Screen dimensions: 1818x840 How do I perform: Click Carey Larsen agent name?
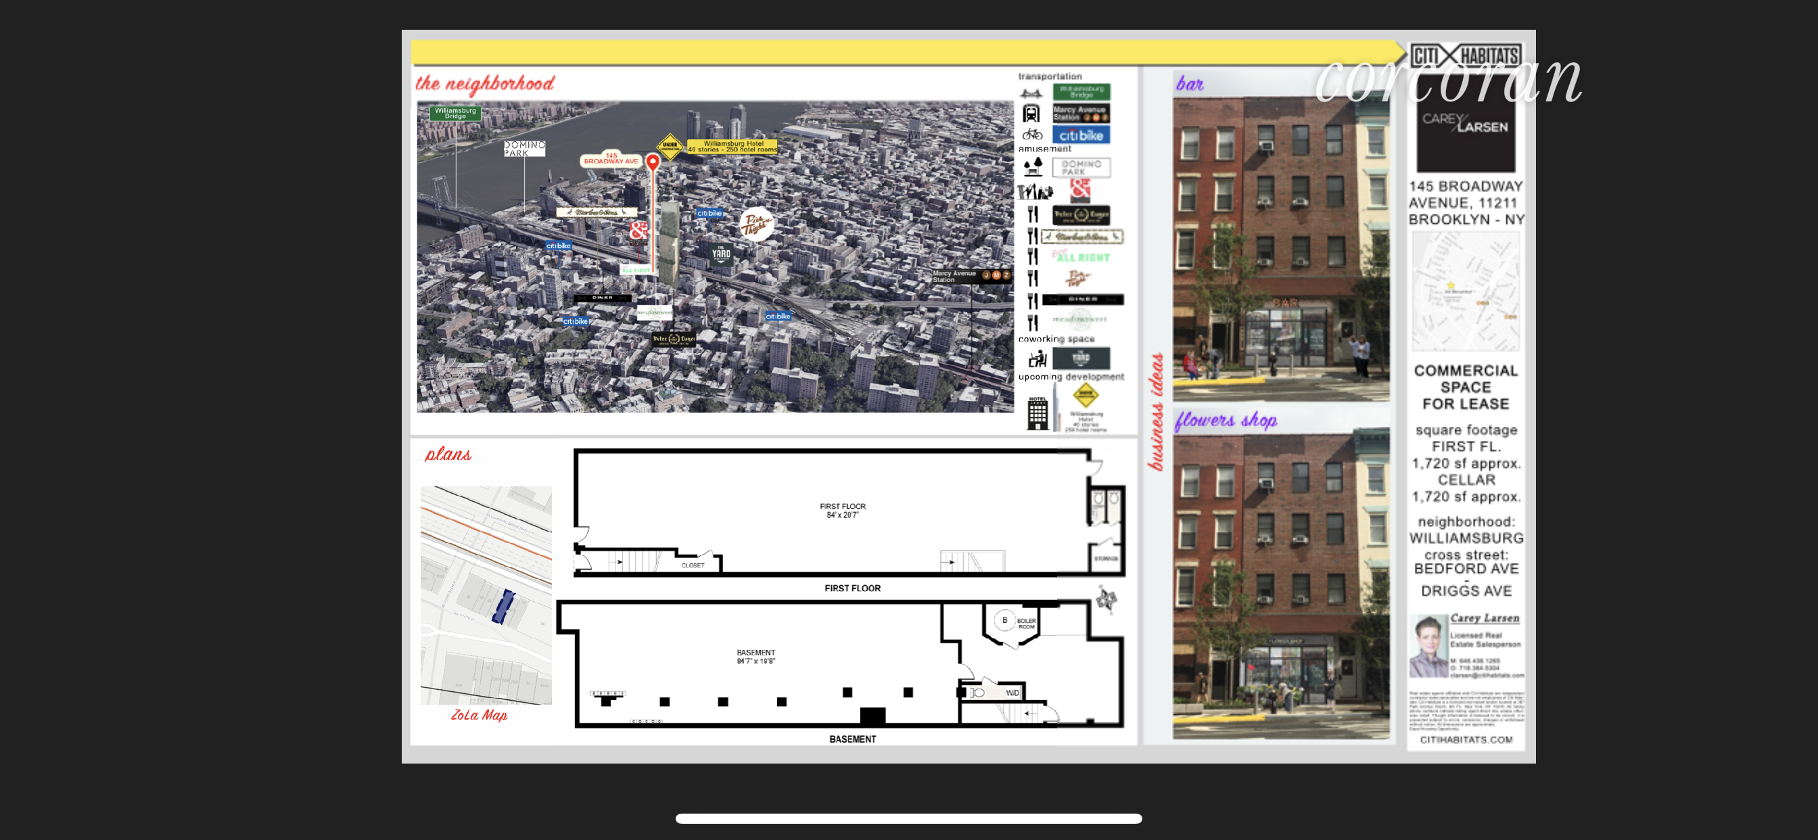pos(1484,617)
